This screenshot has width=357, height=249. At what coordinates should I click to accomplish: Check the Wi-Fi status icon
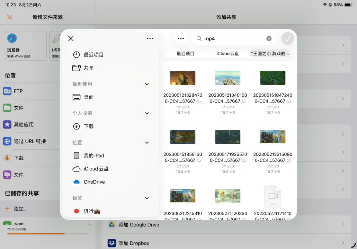pos(325,5)
